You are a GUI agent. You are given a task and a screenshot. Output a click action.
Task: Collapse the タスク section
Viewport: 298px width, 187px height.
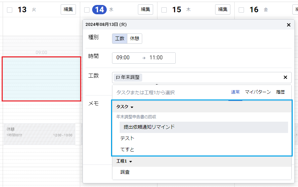pos(132,107)
